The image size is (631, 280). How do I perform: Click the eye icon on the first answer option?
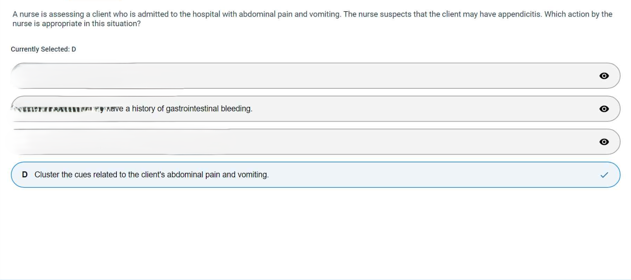click(x=604, y=76)
